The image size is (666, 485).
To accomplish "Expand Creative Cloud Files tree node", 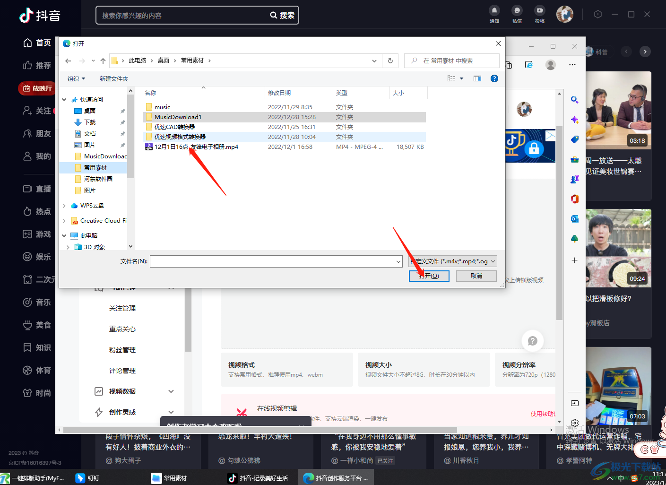I will [x=64, y=221].
